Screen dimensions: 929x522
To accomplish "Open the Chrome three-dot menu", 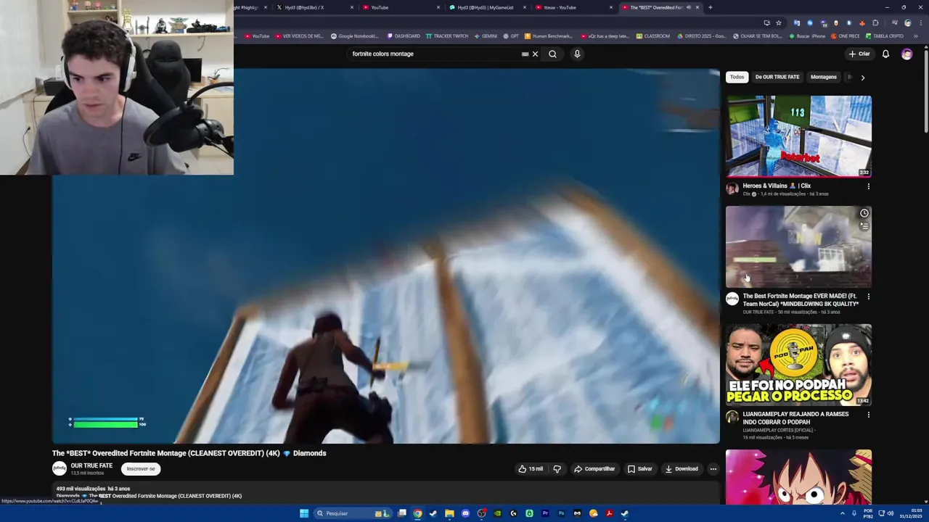I will (x=920, y=22).
